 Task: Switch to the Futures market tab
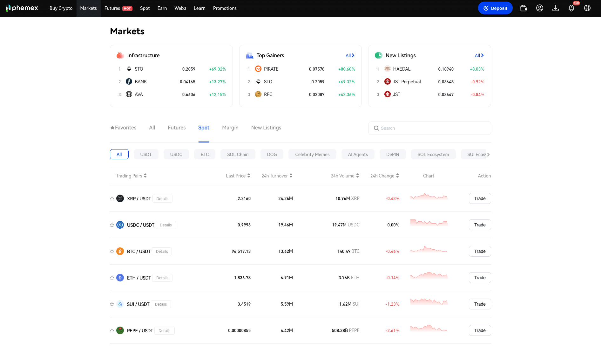point(177,128)
